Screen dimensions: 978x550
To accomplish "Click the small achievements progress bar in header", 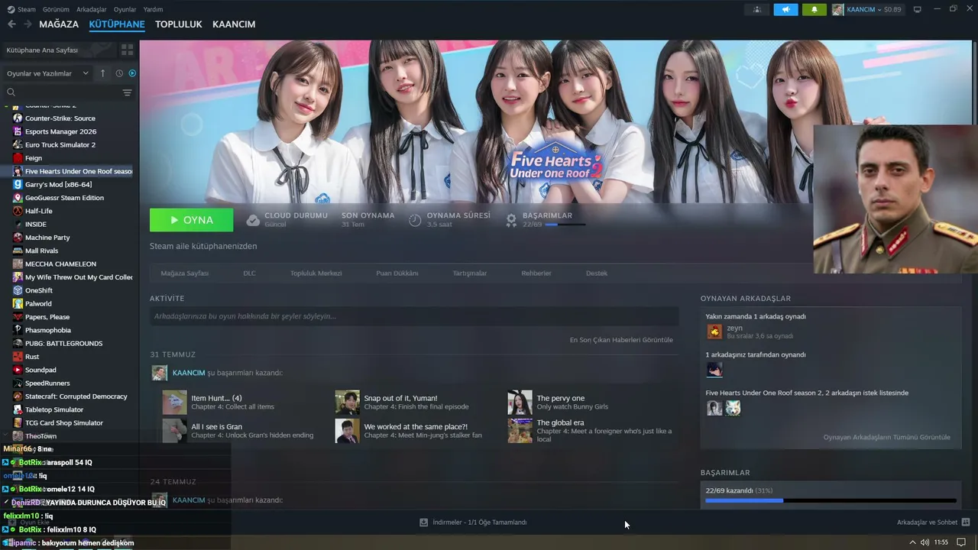I will [565, 225].
